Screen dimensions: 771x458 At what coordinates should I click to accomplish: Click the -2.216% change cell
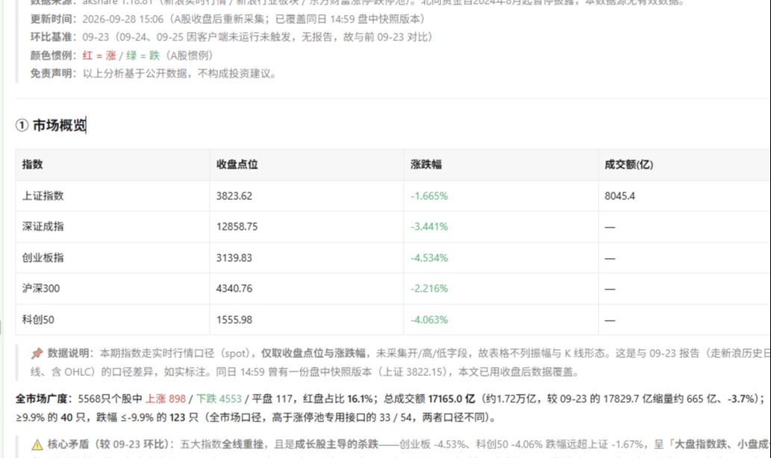click(429, 289)
